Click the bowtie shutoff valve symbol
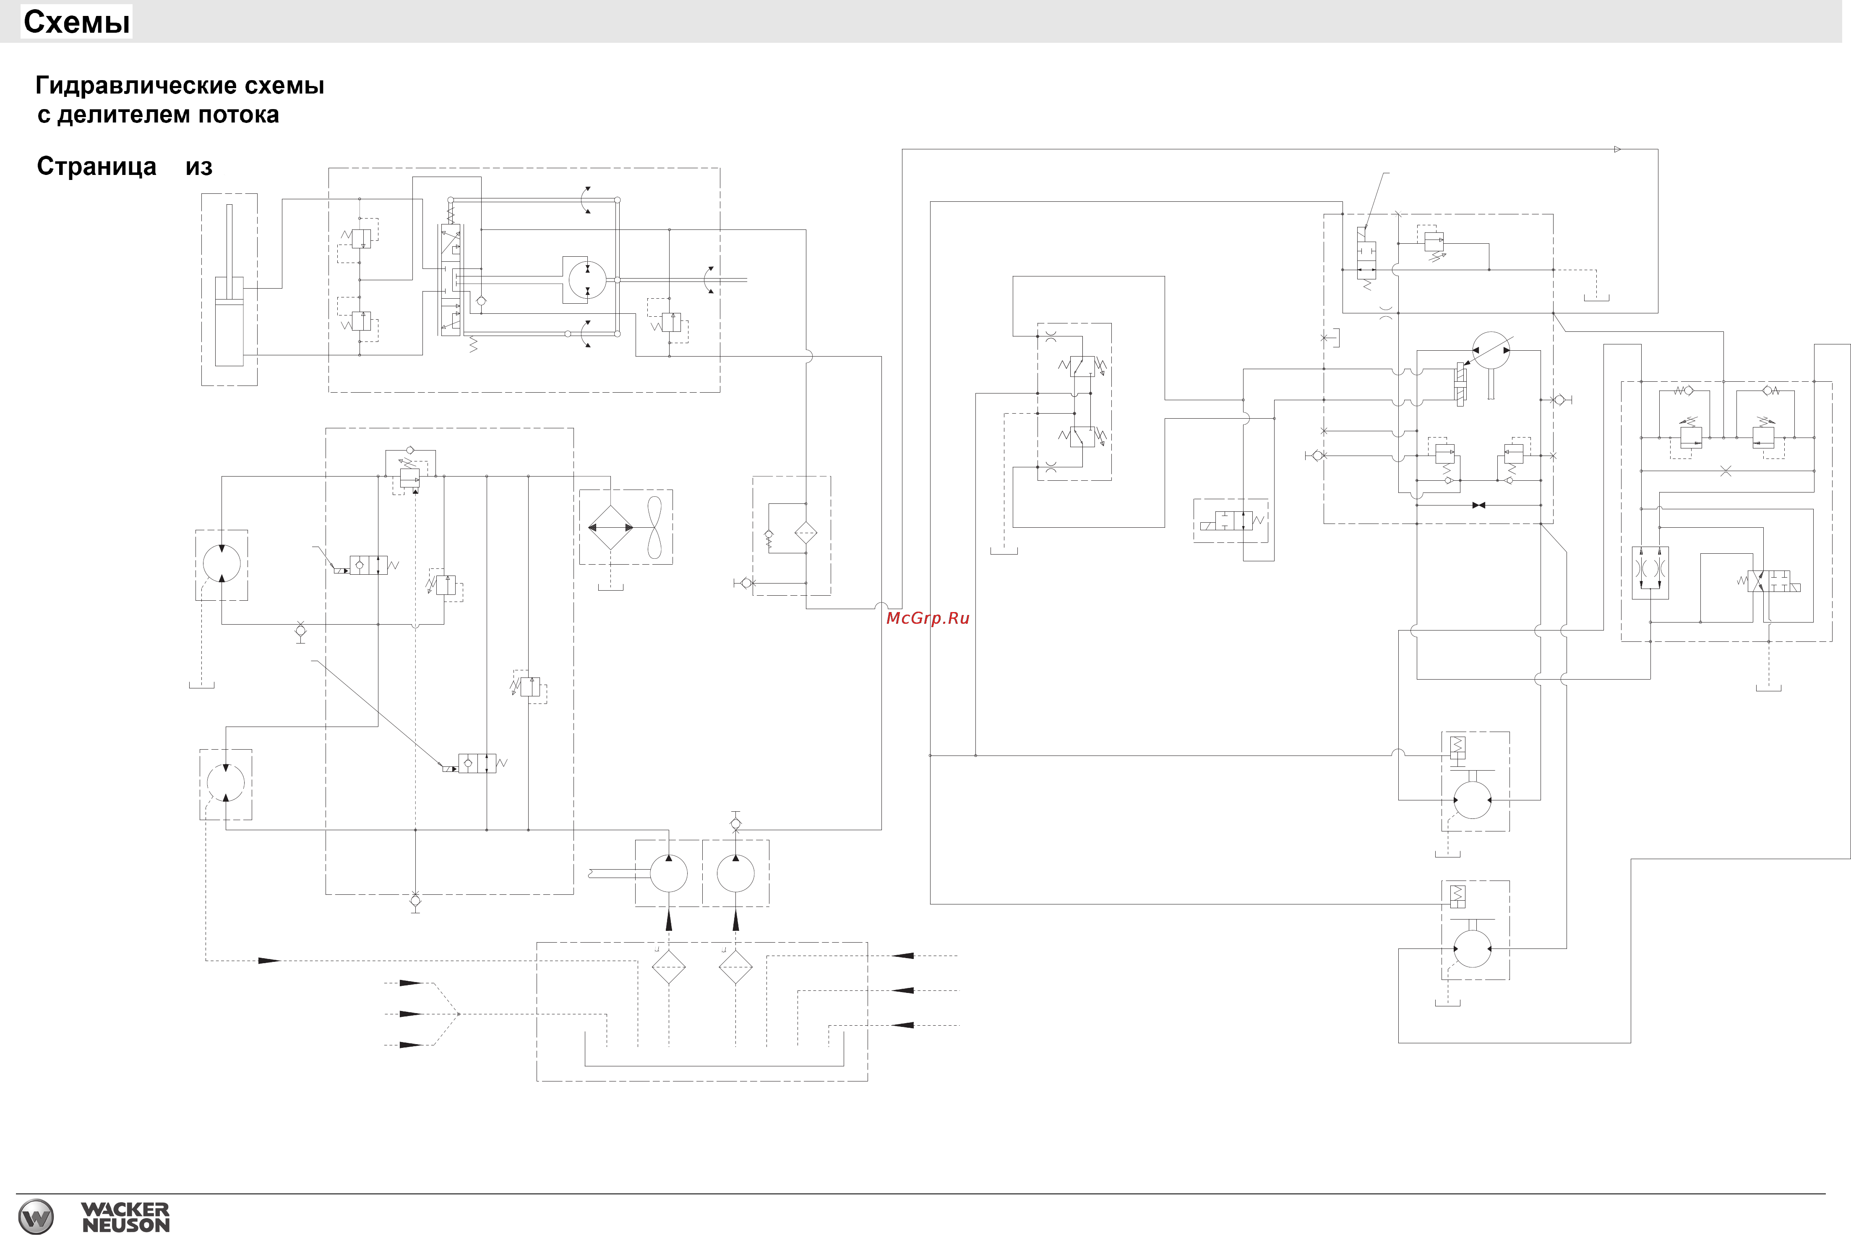 click(1478, 505)
